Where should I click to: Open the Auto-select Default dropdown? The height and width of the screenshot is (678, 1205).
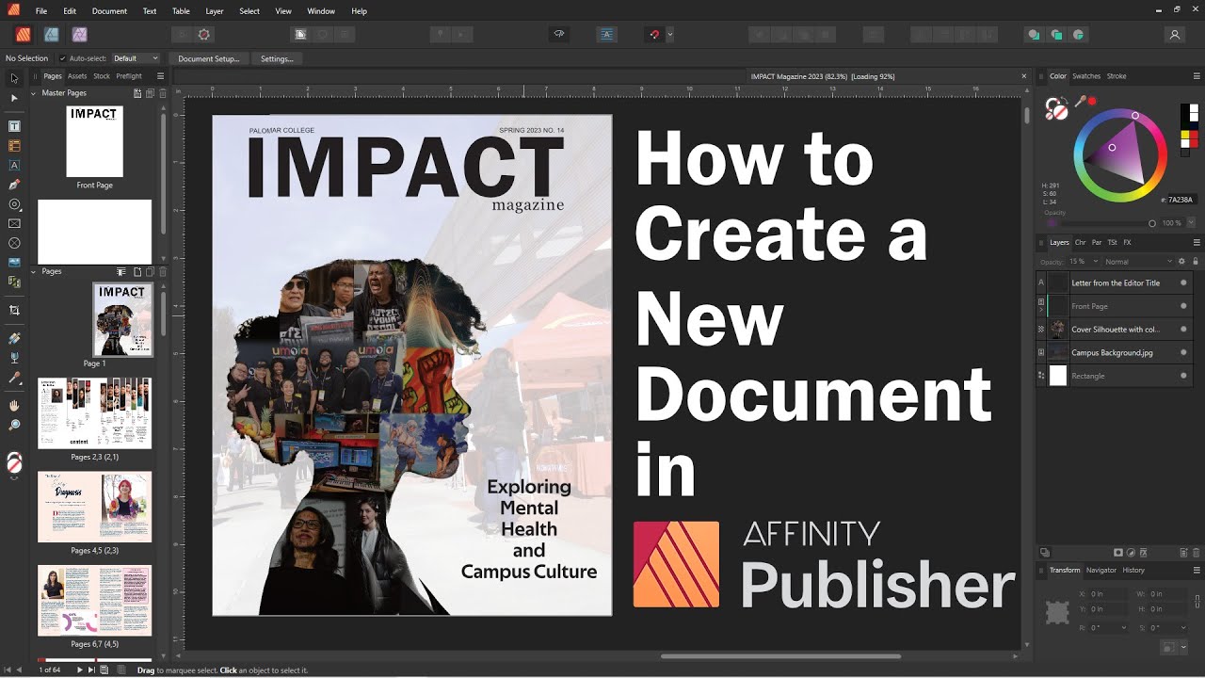(137, 58)
